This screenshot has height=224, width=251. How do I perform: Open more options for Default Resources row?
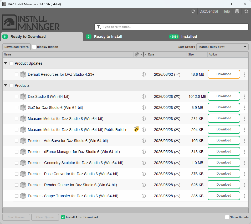pos(244,74)
